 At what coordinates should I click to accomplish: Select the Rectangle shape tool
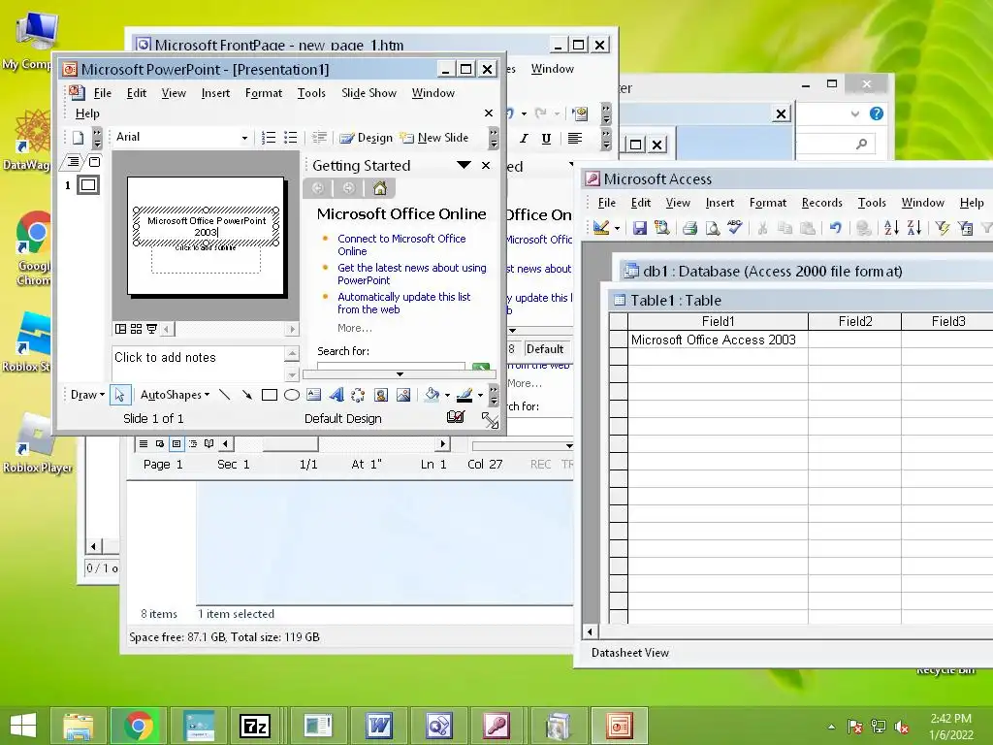tap(270, 395)
